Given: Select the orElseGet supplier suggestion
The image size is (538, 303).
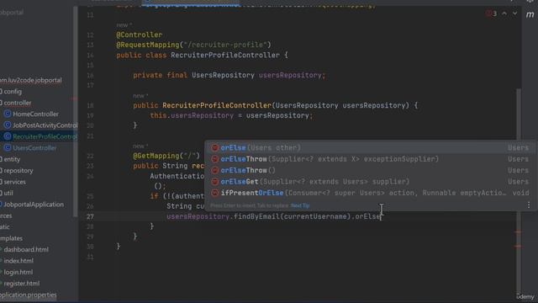Looking at the screenshot, I should [x=370, y=182].
